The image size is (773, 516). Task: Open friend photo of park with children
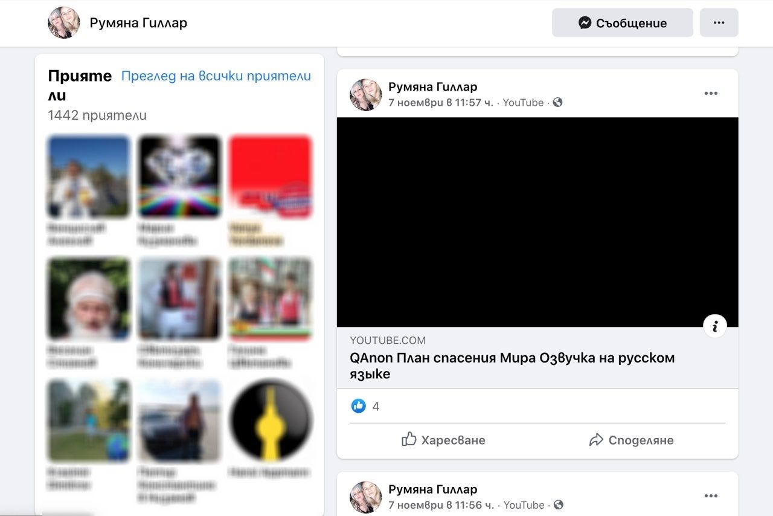coord(88,420)
